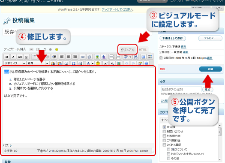Click the editor resize handle at bottom corner
The image size is (225, 163).
tap(153, 152)
